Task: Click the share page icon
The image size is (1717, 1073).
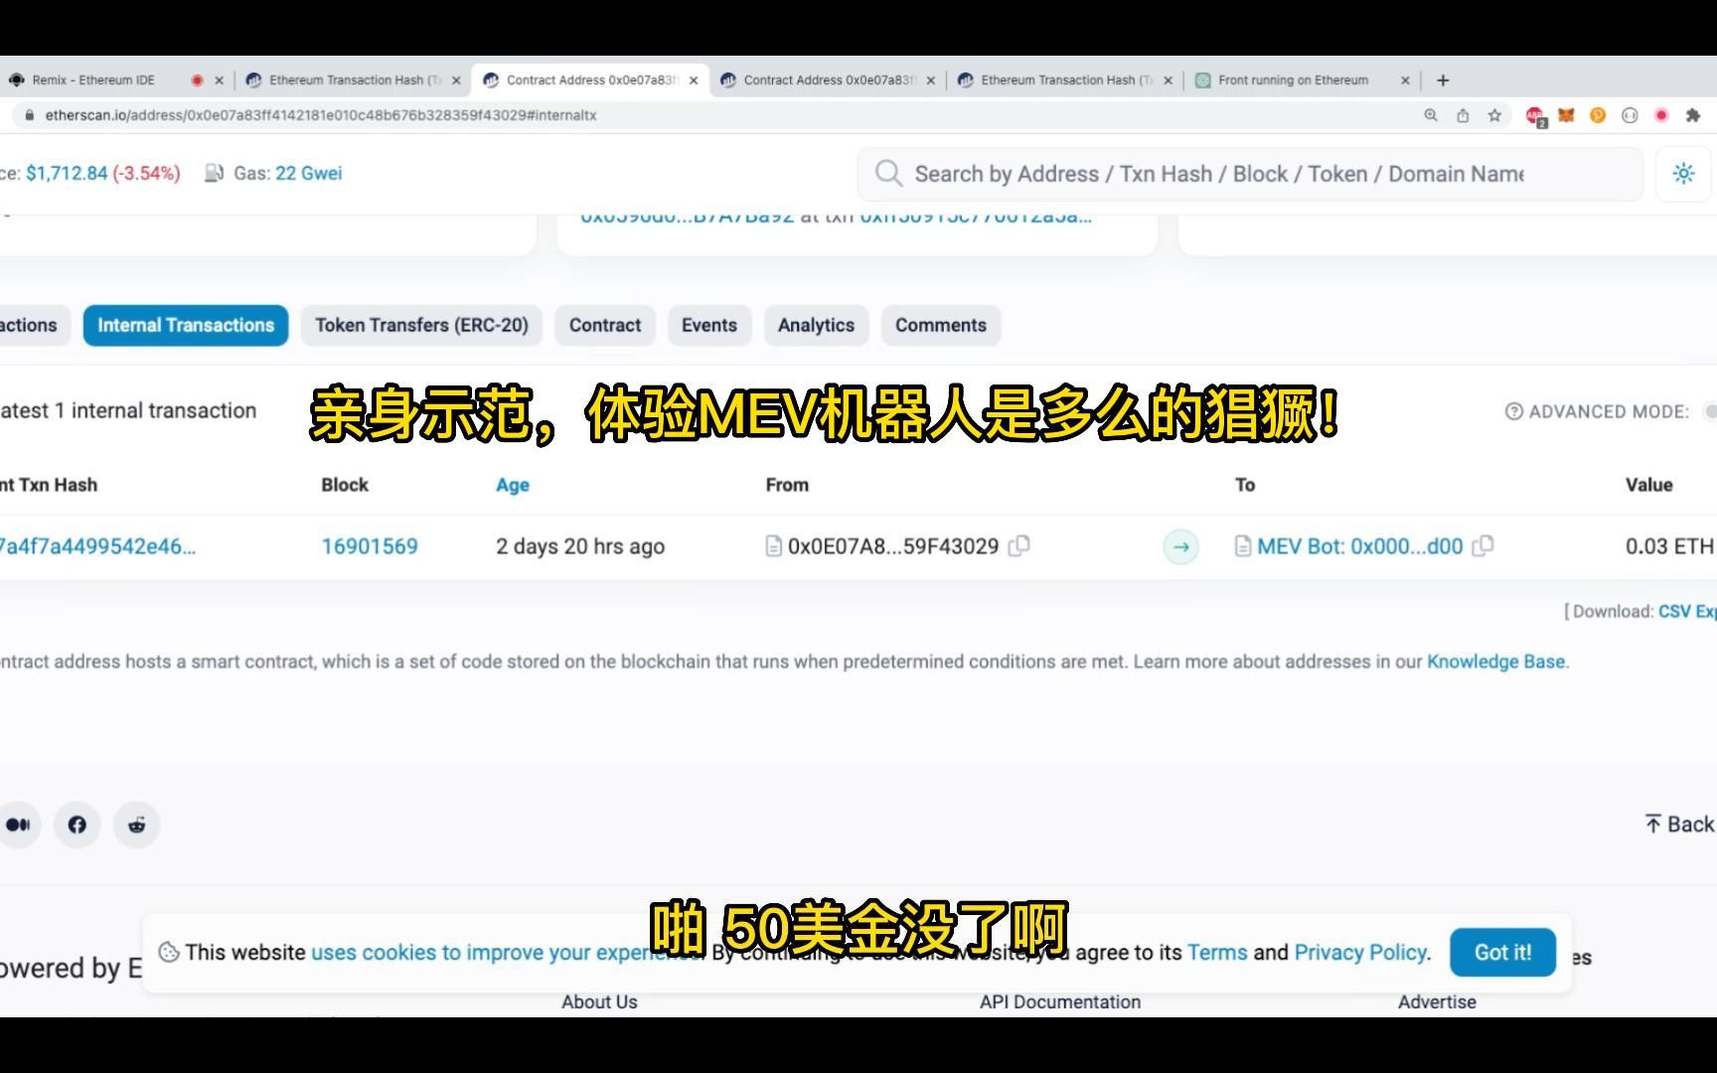Action: pos(1463,115)
